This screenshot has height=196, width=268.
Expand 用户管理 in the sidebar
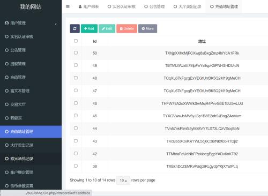(31, 23)
